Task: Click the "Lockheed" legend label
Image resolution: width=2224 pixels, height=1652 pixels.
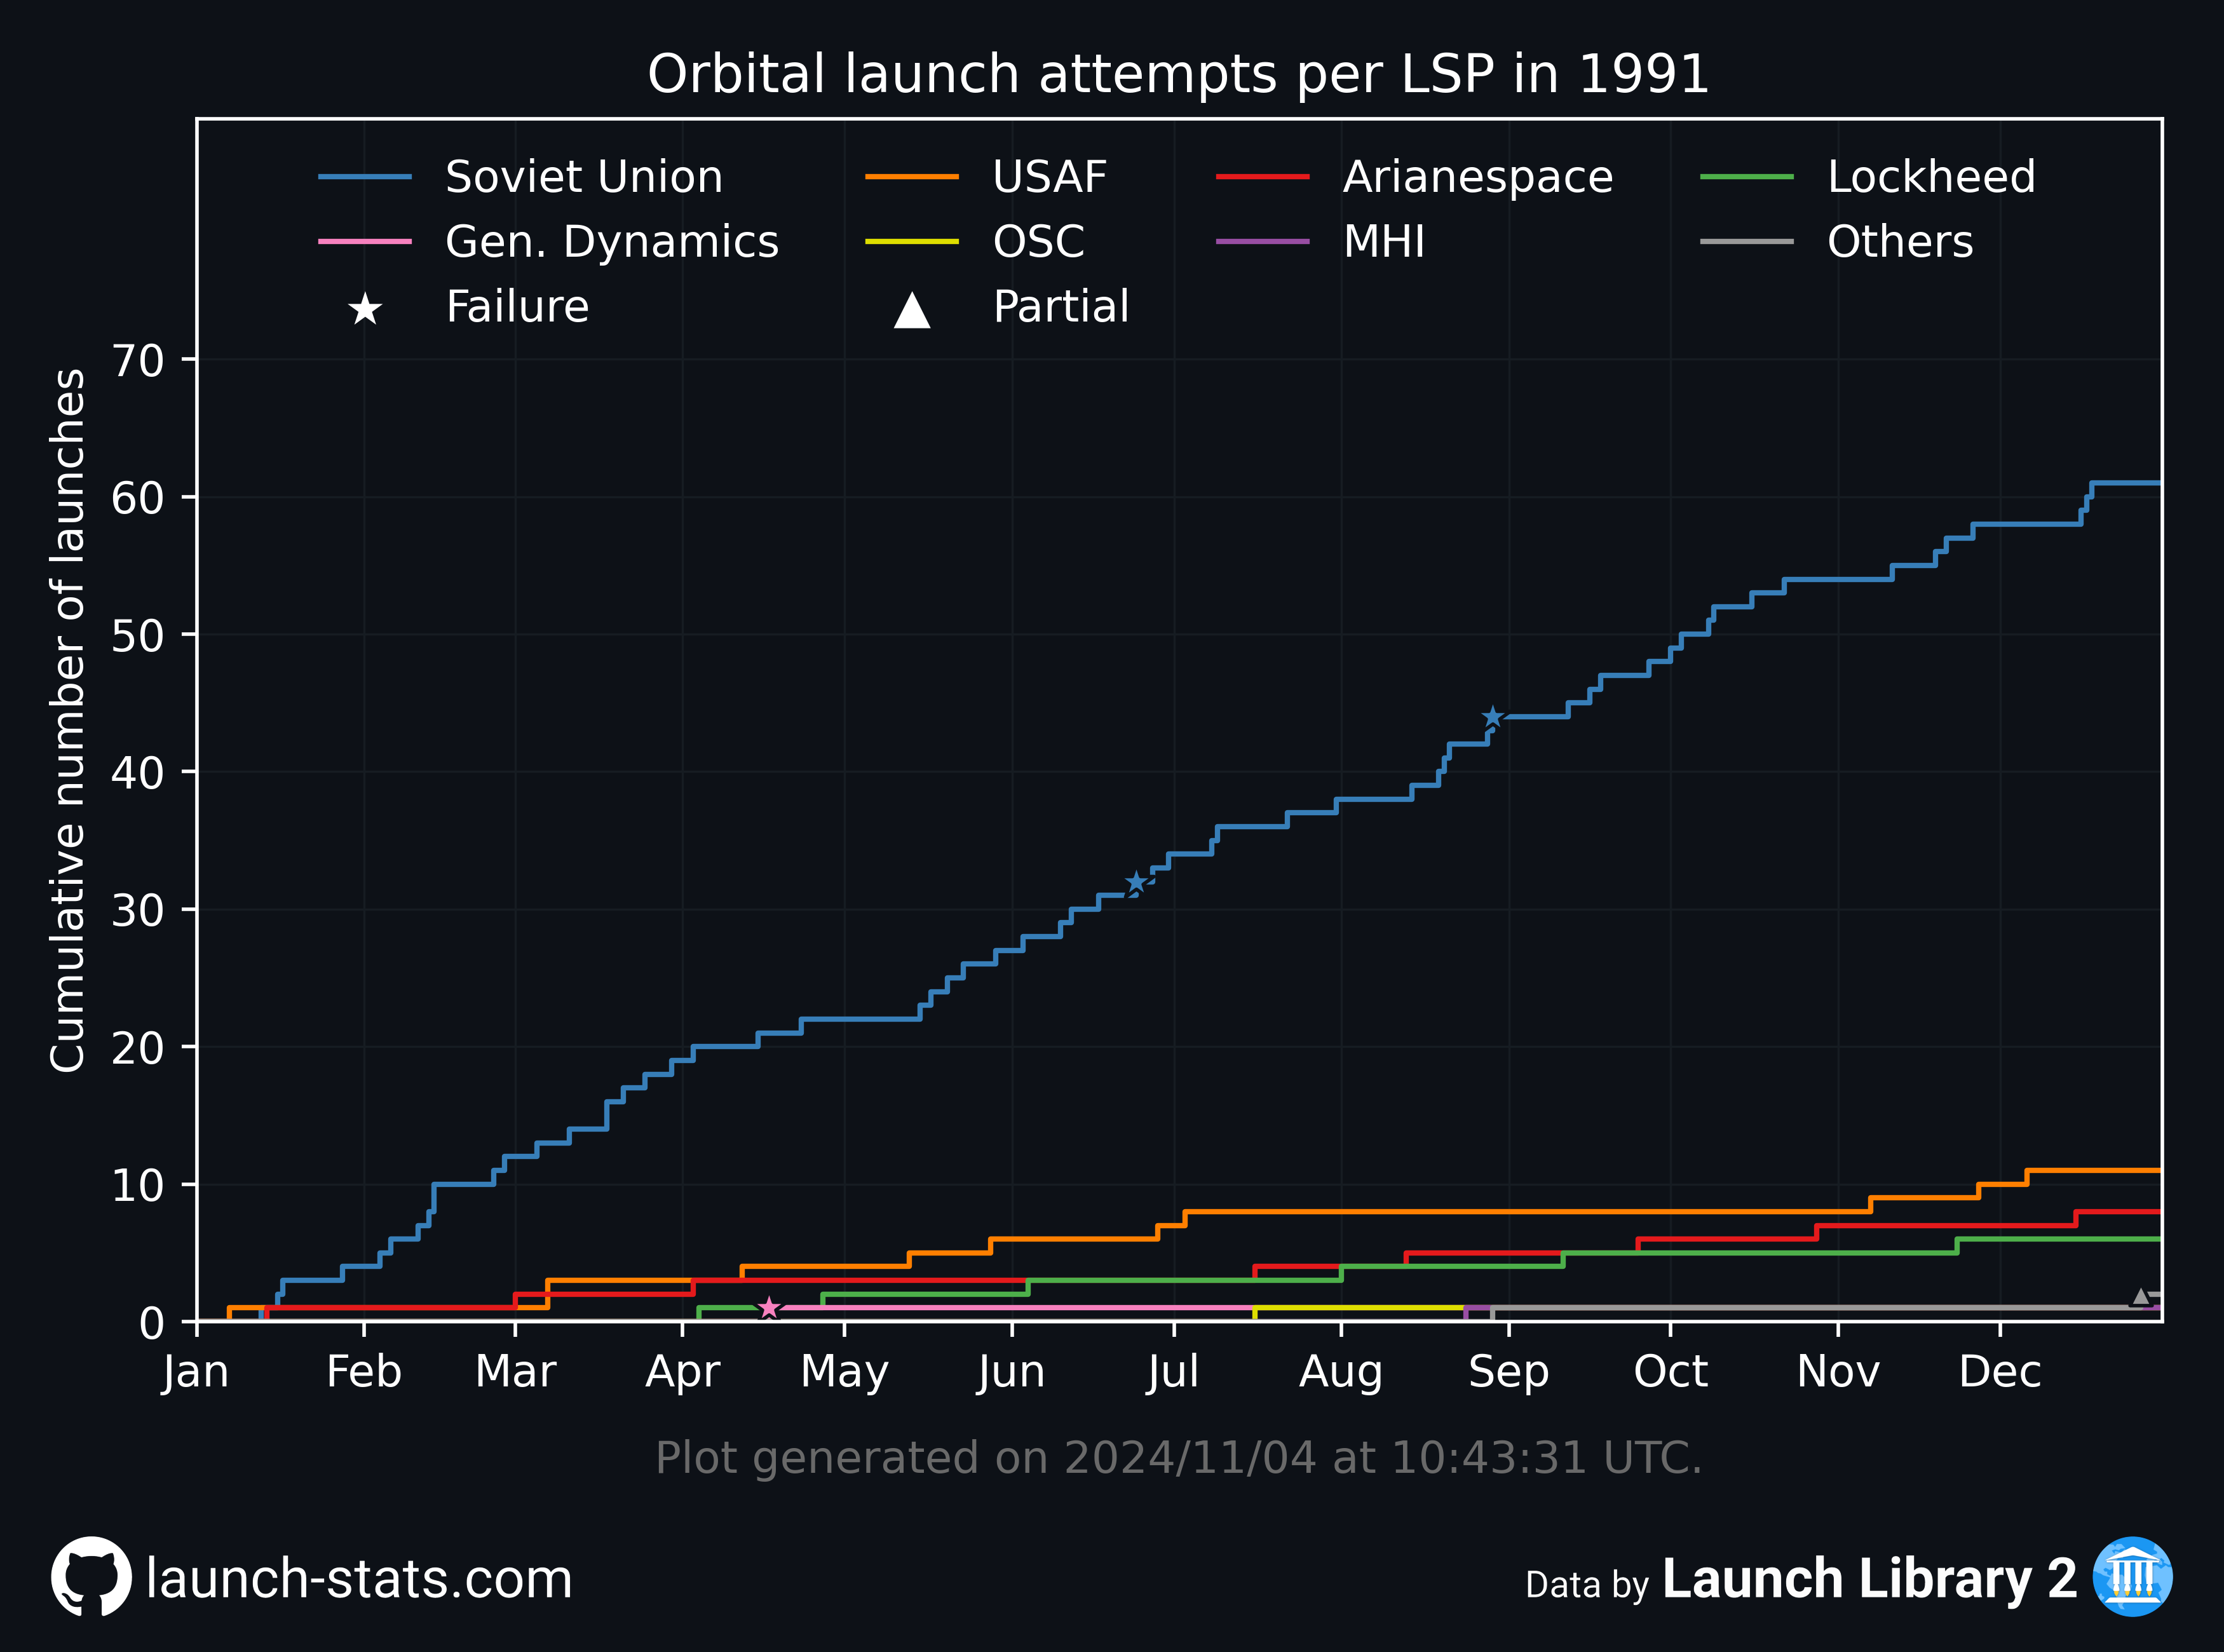Action: 1931,177
